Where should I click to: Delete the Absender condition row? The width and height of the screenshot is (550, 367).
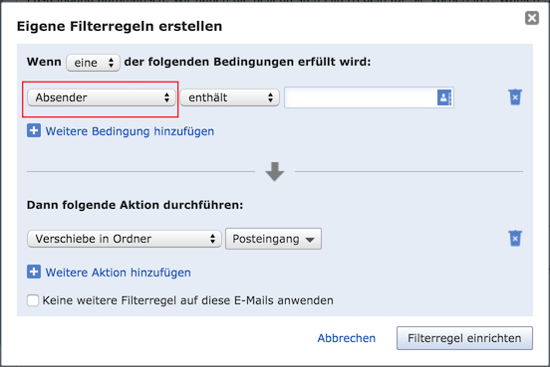tap(515, 97)
